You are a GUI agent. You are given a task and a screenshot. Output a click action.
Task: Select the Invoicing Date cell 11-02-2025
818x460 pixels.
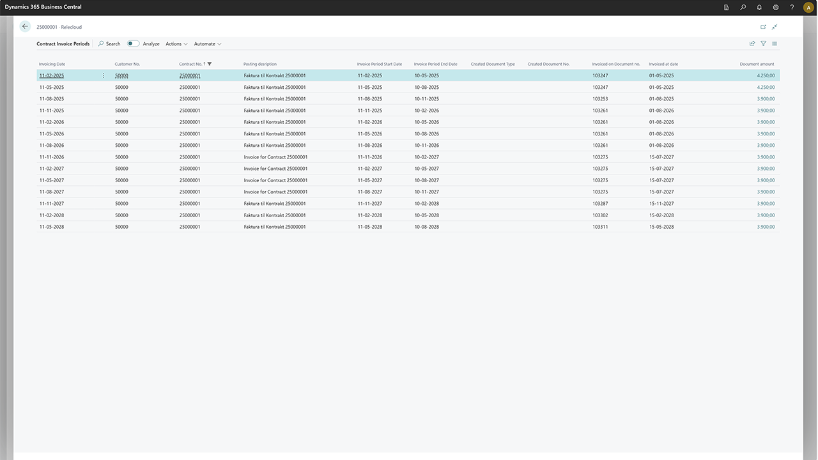(52, 75)
